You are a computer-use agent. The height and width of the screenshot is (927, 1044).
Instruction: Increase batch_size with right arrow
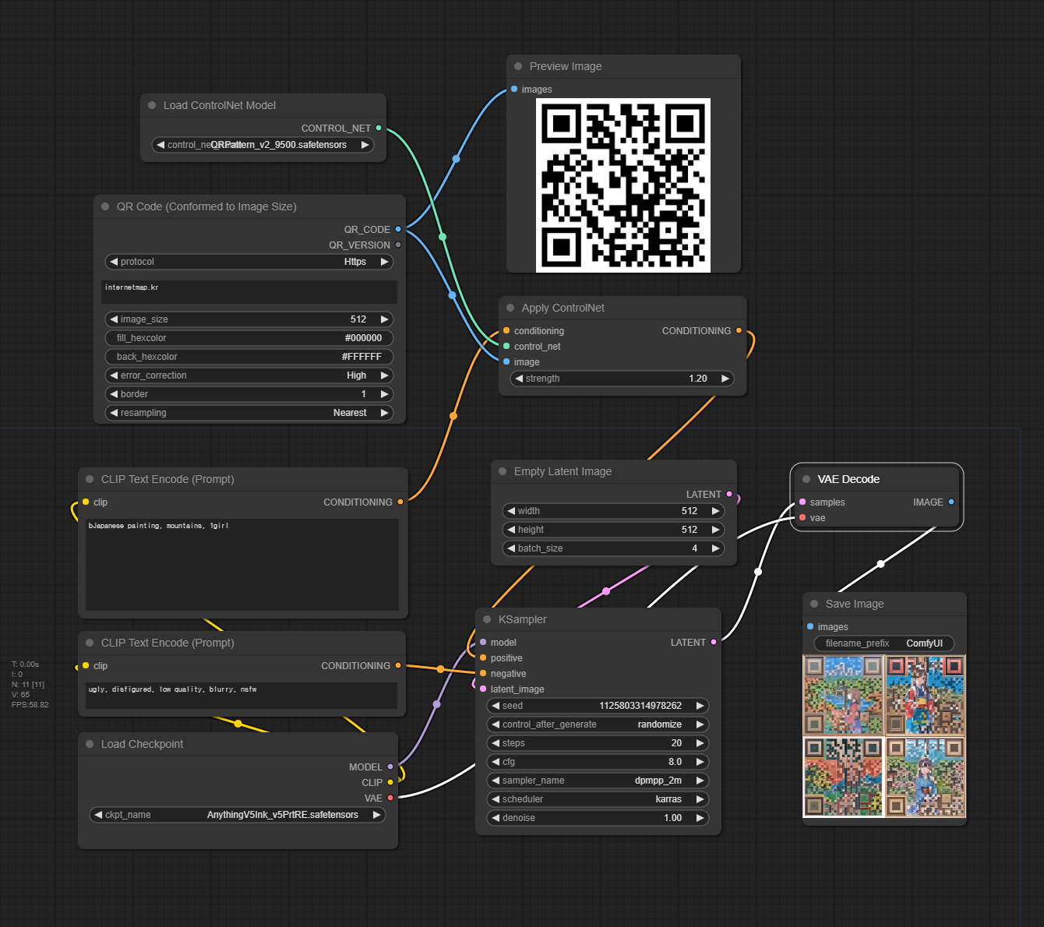click(x=715, y=548)
